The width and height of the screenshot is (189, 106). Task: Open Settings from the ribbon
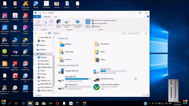click(88, 24)
